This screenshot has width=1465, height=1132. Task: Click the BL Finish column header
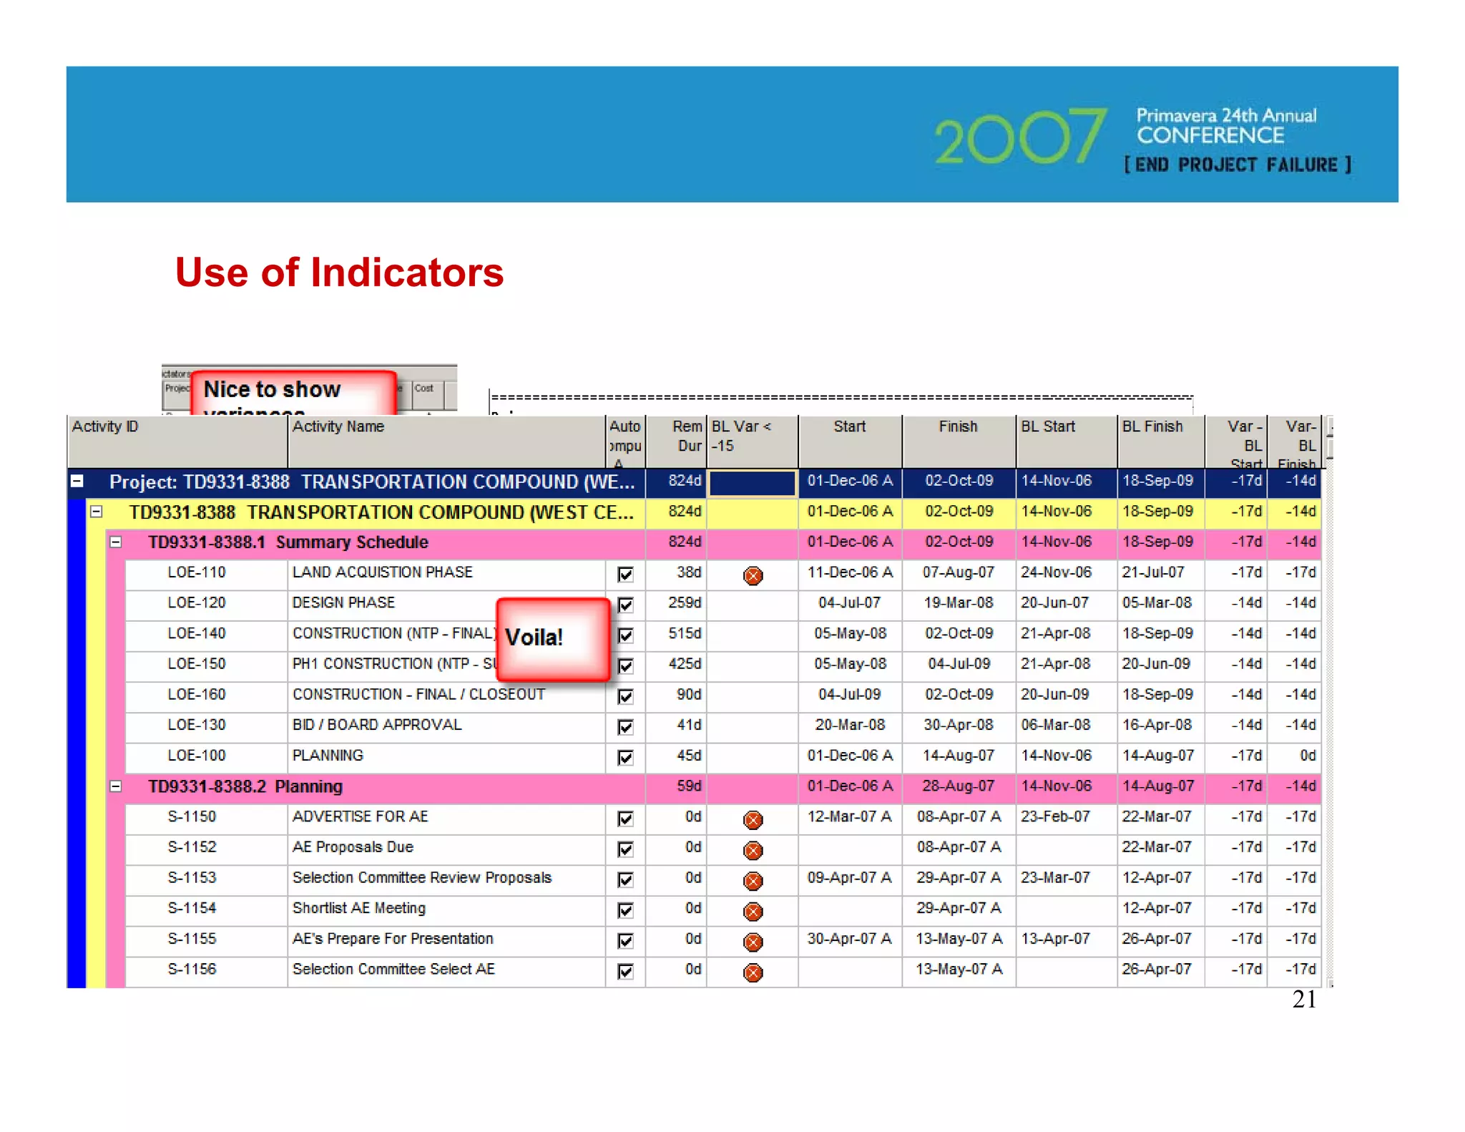[x=1161, y=441]
